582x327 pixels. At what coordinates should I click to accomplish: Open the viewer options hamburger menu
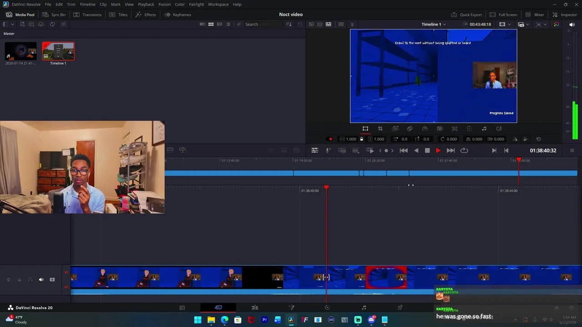tap(572, 150)
